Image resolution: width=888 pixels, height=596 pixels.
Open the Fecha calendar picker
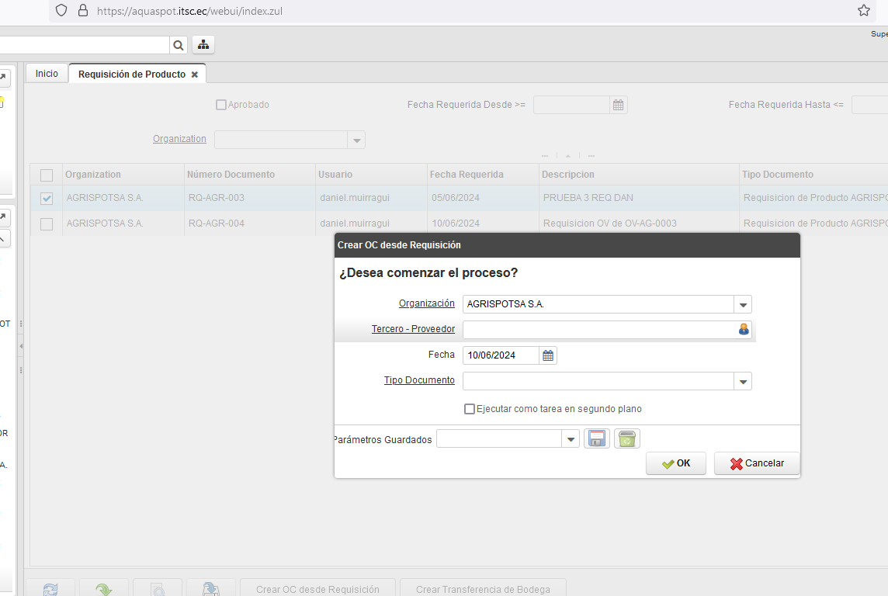548,355
